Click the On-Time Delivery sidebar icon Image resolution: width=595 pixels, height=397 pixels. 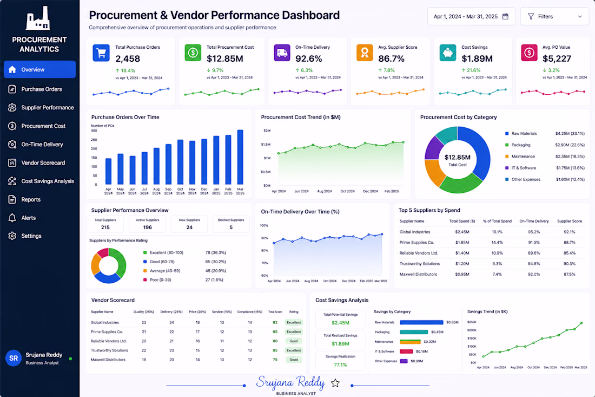(x=12, y=145)
